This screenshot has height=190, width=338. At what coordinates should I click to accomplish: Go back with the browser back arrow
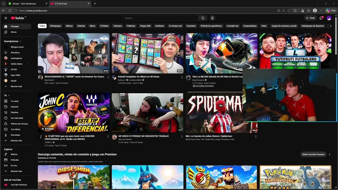click(x=3, y=11)
